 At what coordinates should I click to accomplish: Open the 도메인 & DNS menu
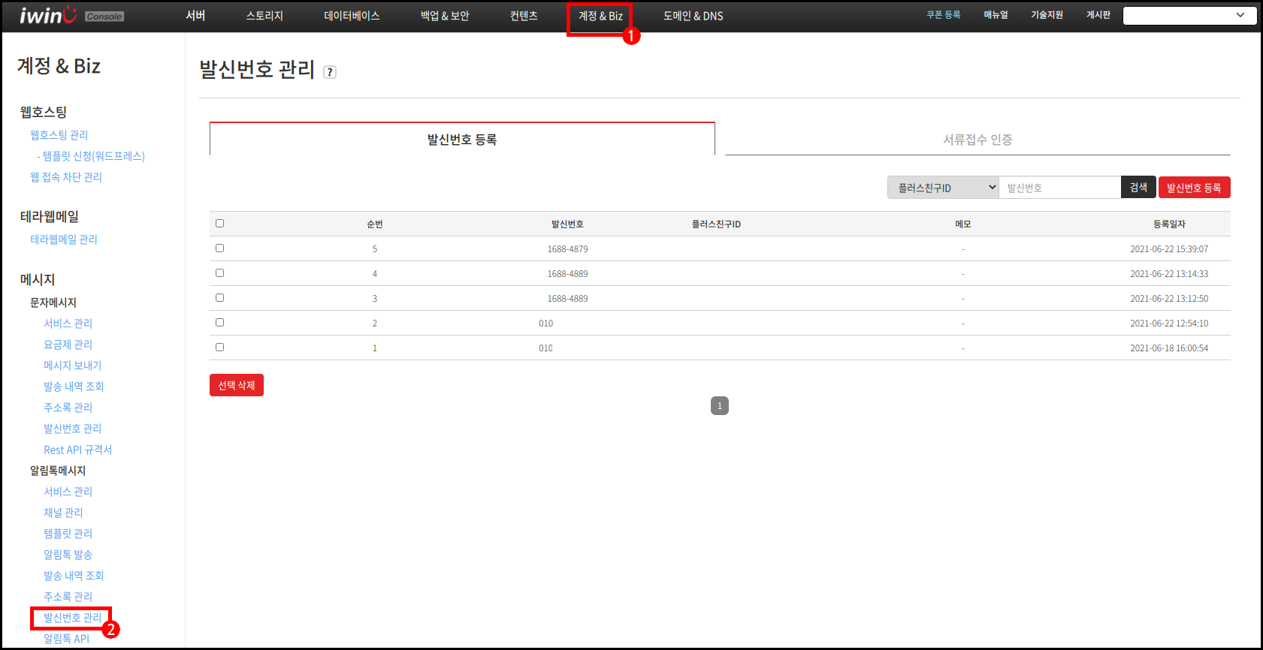693,17
